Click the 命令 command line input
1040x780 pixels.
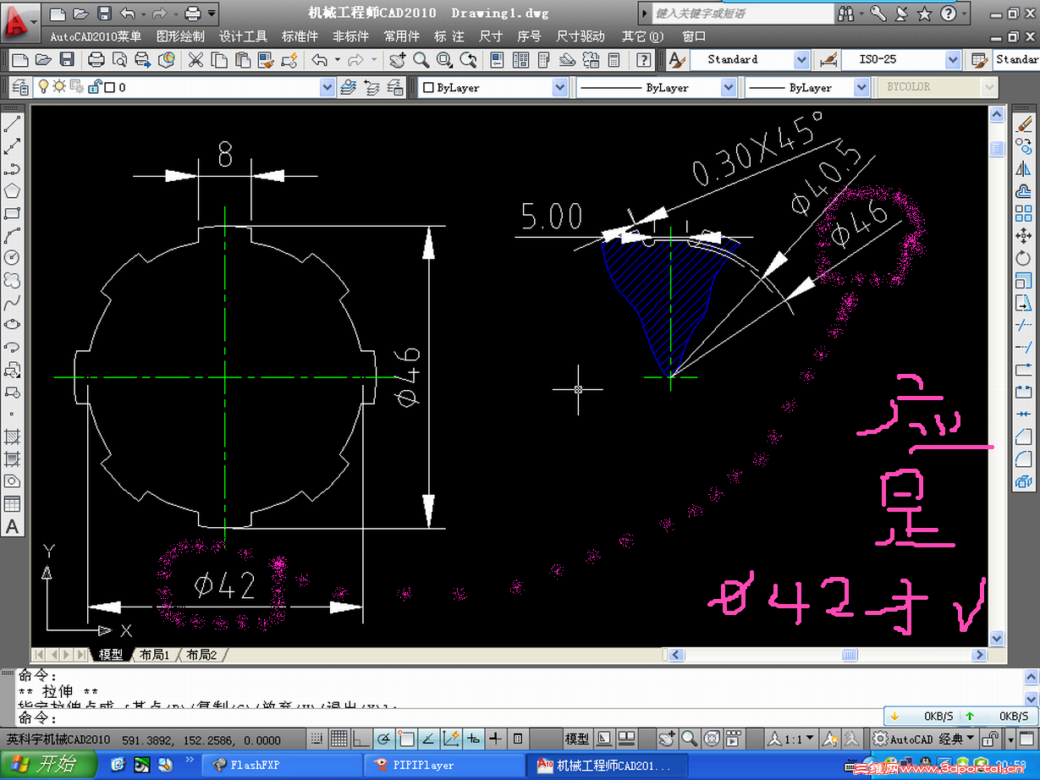[x=522, y=717]
